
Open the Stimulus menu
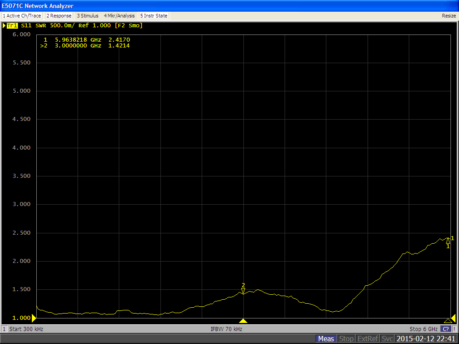click(x=87, y=16)
